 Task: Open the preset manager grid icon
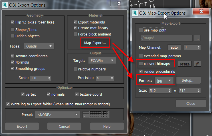[96, 115]
